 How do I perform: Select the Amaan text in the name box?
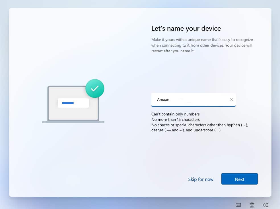point(163,100)
